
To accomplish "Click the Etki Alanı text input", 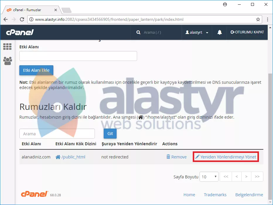I will [78, 56].
